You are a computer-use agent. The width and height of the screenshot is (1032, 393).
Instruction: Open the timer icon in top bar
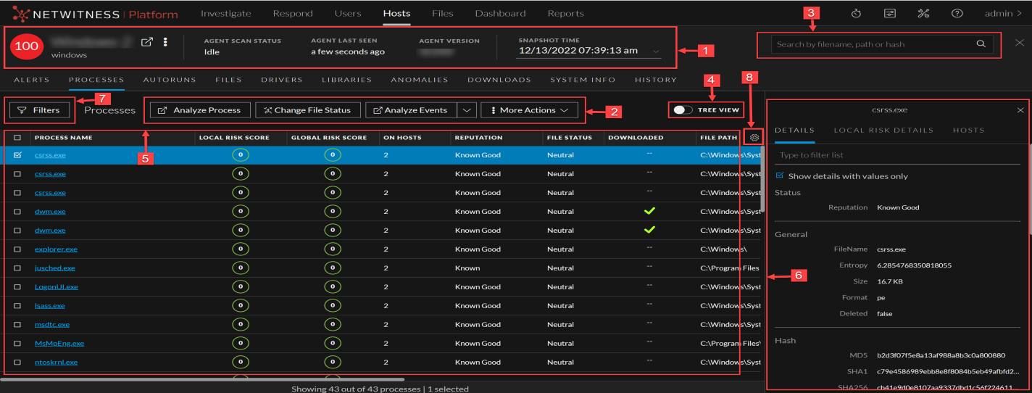[x=856, y=13]
